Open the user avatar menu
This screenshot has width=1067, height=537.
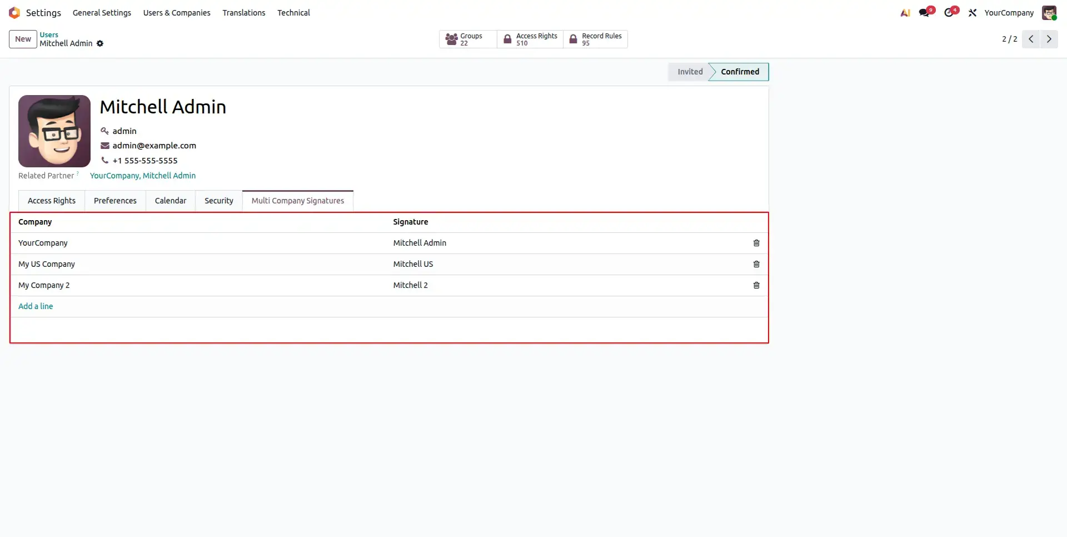coord(1049,13)
